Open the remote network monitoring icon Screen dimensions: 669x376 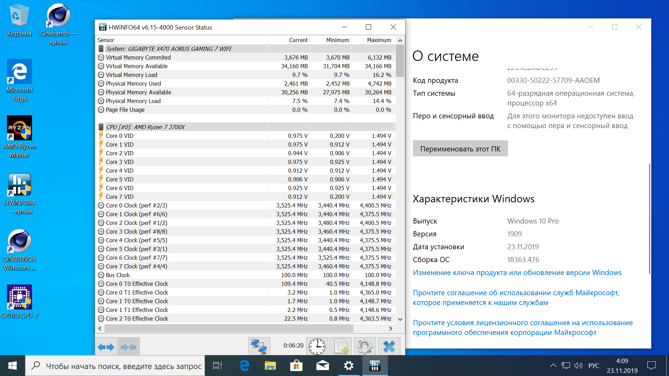(x=259, y=347)
